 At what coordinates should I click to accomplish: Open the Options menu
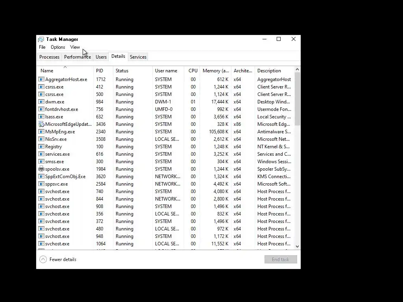coord(58,47)
